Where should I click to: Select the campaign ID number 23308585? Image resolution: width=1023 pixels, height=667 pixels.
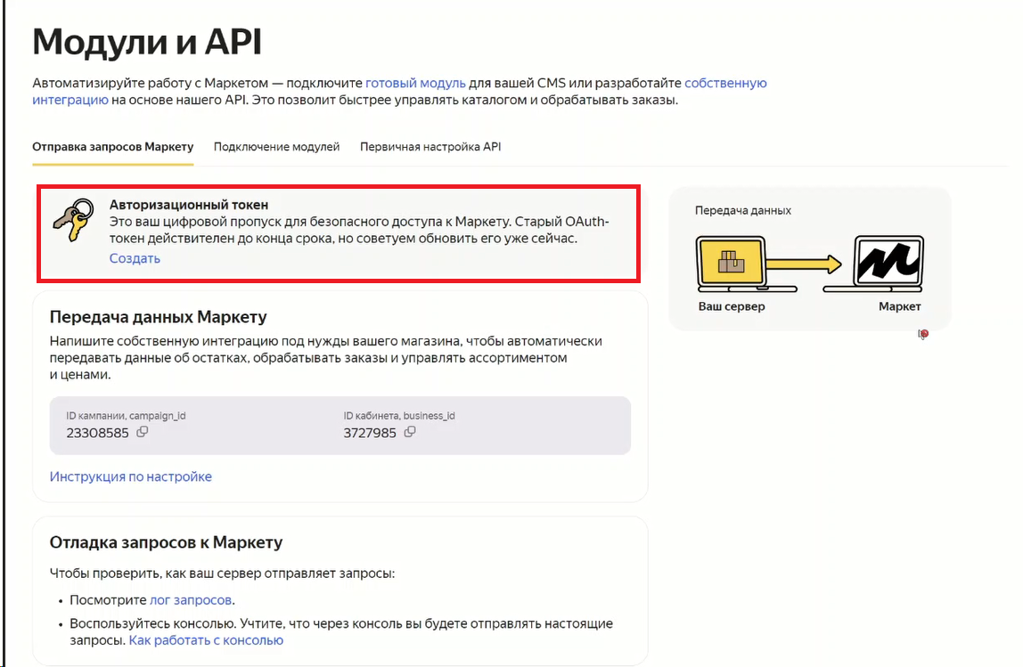(x=98, y=433)
